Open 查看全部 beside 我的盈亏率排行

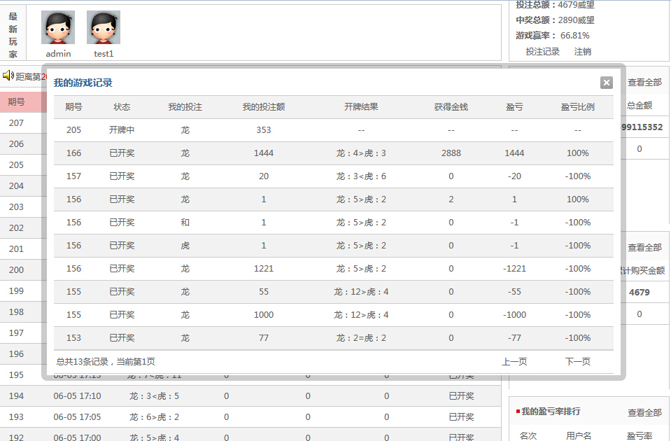click(644, 413)
